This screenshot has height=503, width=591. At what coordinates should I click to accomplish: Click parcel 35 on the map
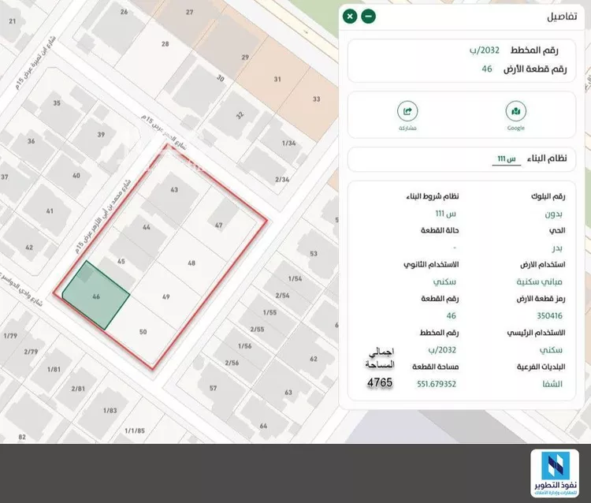coord(57,103)
